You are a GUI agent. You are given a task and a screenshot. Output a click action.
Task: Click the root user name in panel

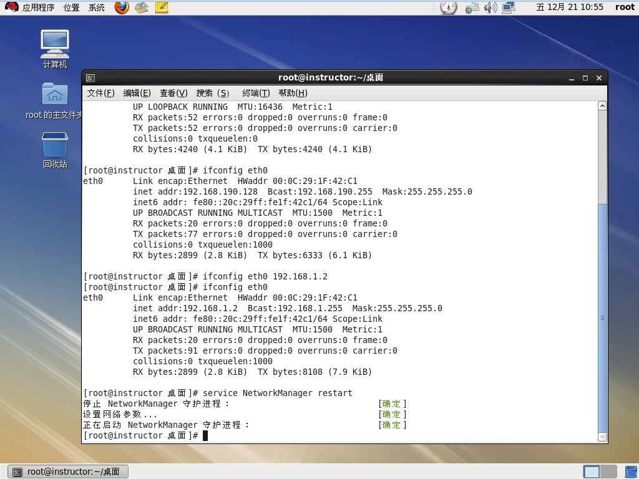pyautogui.click(x=625, y=7)
